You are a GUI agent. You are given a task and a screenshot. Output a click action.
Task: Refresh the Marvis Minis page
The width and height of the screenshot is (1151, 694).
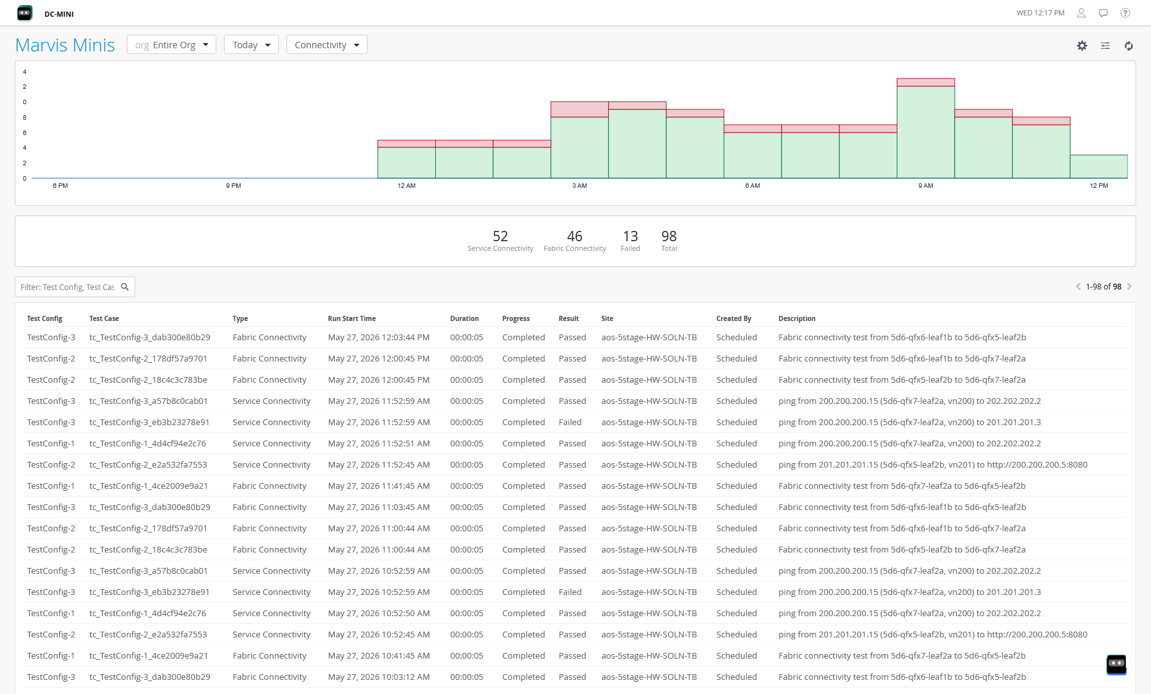click(1128, 46)
